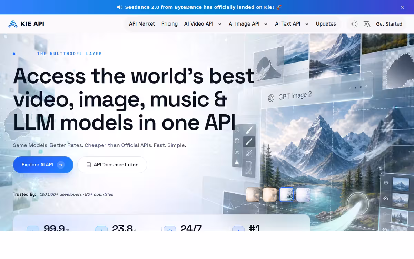
Task: Expand the AI Text API chevron
Action: coord(307,24)
